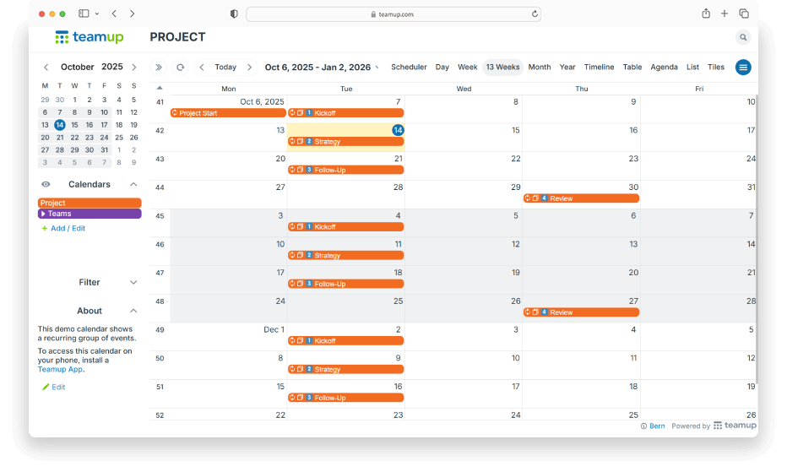787x472 pixels.
Task: Click the Safari address bar teamup.com
Action: (393, 14)
